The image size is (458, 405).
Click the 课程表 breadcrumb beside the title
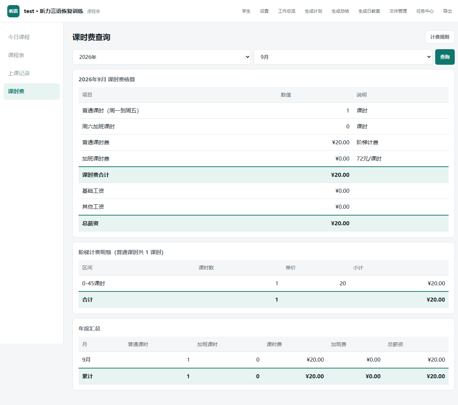[x=94, y=12]
